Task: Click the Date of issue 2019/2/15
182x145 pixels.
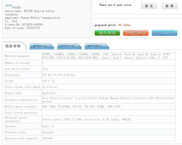Action: 22,28
